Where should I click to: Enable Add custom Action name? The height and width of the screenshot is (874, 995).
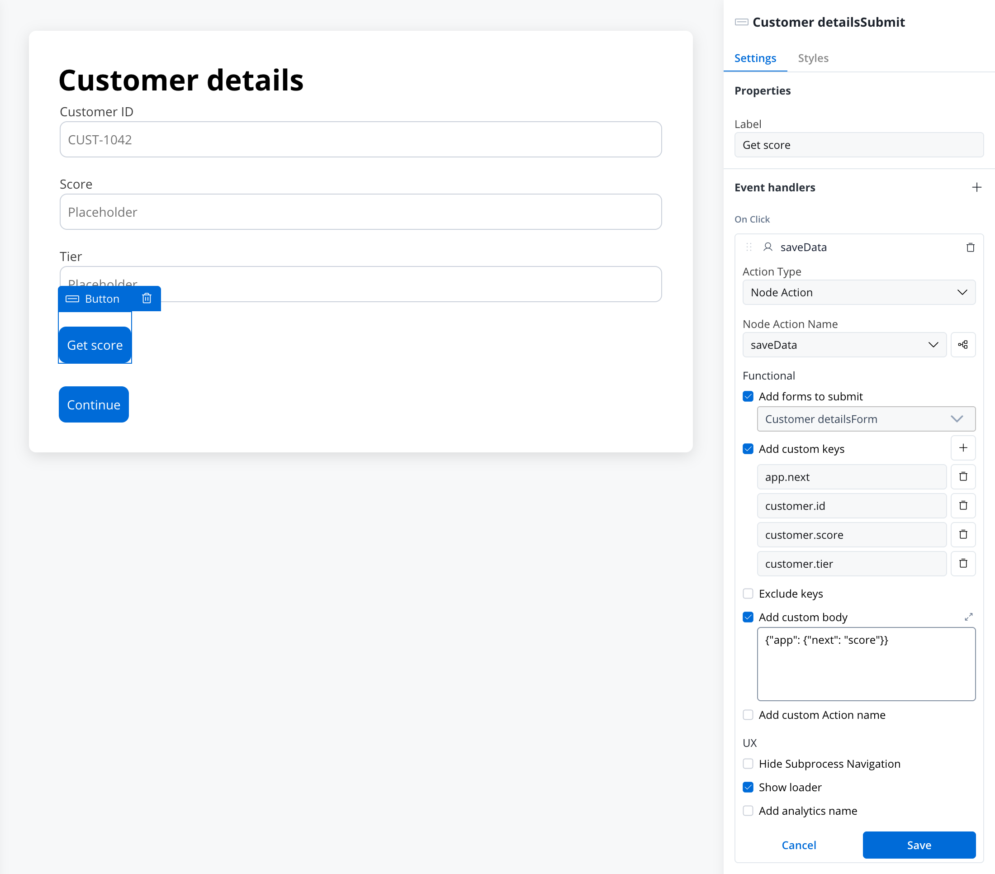(748, 715)
